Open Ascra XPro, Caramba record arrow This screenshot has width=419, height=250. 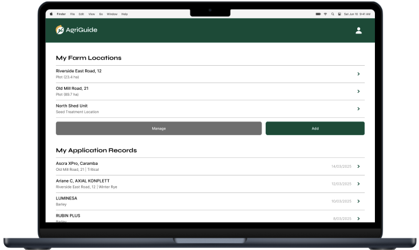[x=358, y=166]
